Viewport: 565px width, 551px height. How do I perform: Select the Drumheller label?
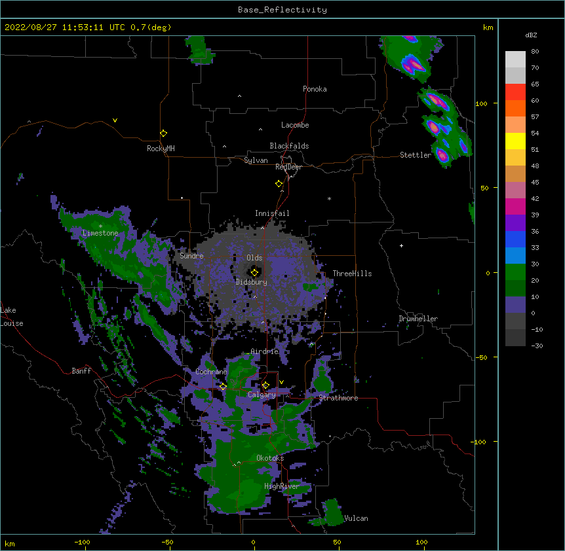click(418, 319)
